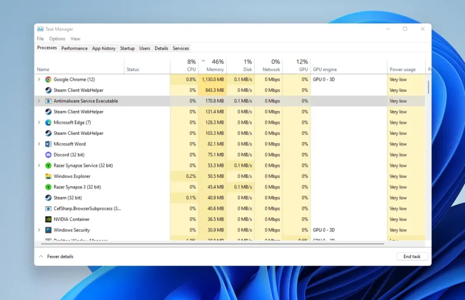Viewport: 465px width, 300px height.
Task: Click Steam Client WebHelper icon using 131.4 MB
Action: tap(48, 112)
